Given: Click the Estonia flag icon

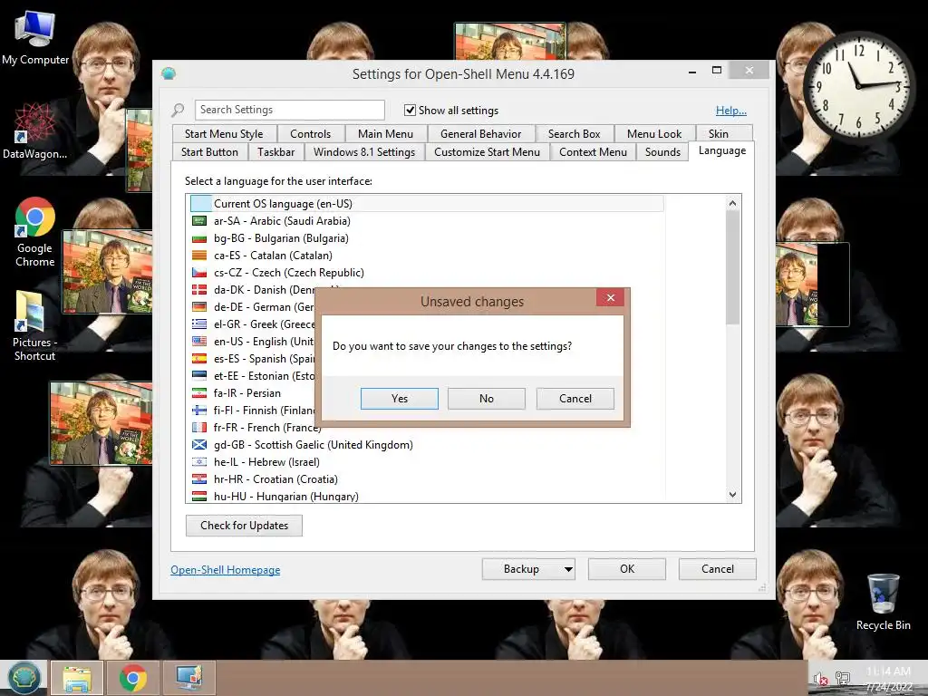Looking at the screenshot, I should (x=199, y=375).
